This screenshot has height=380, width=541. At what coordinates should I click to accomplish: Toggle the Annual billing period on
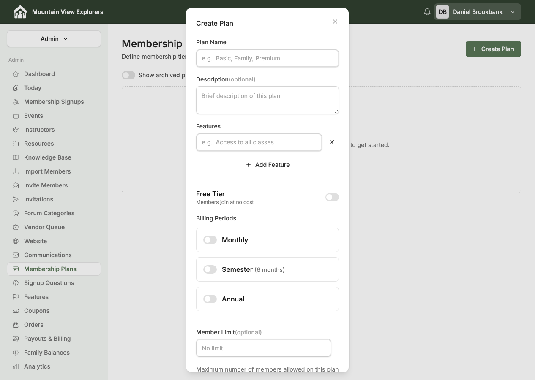pyautogui.click(x=210, y=299)
